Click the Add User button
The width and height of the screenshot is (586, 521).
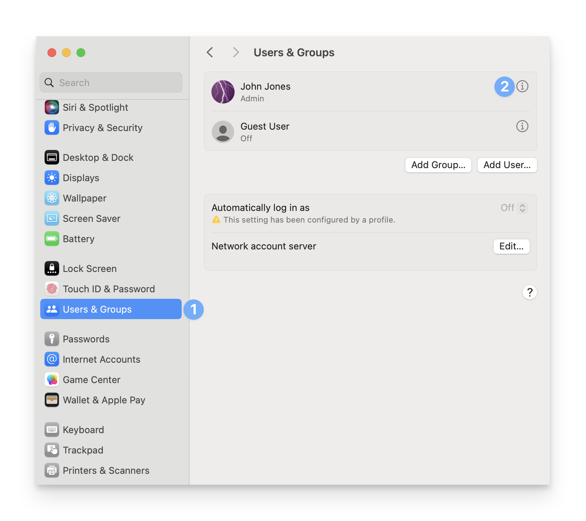[507, 165]
